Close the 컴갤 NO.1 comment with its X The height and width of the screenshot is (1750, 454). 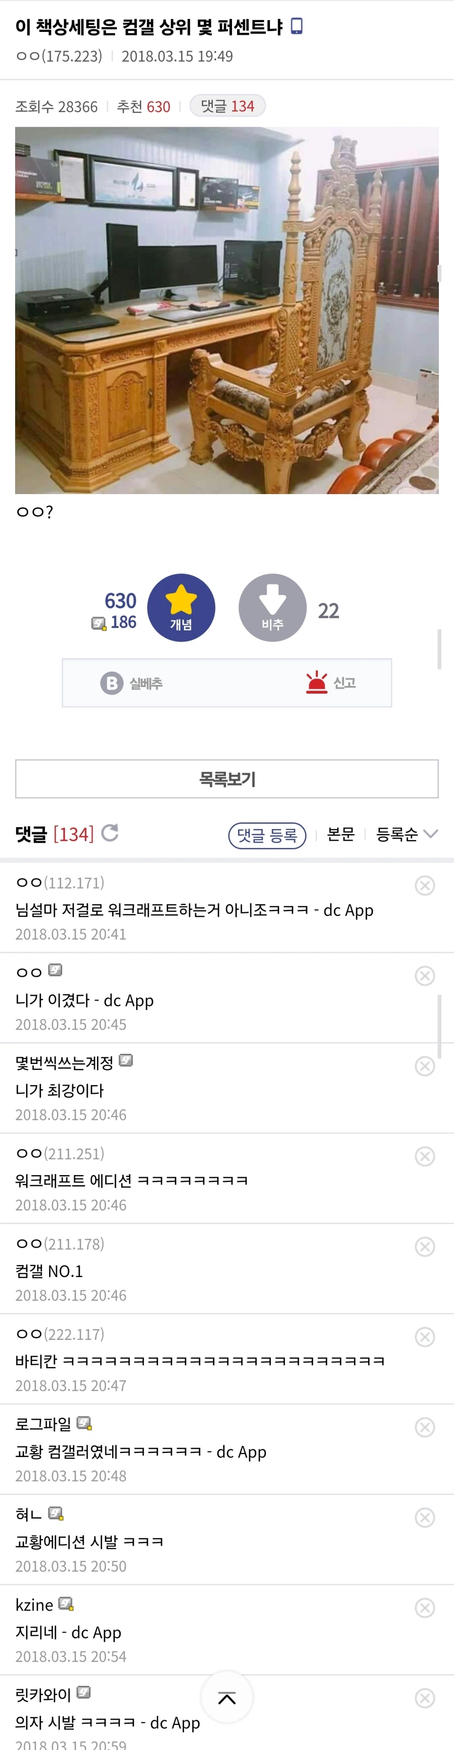coord(424,1245)
